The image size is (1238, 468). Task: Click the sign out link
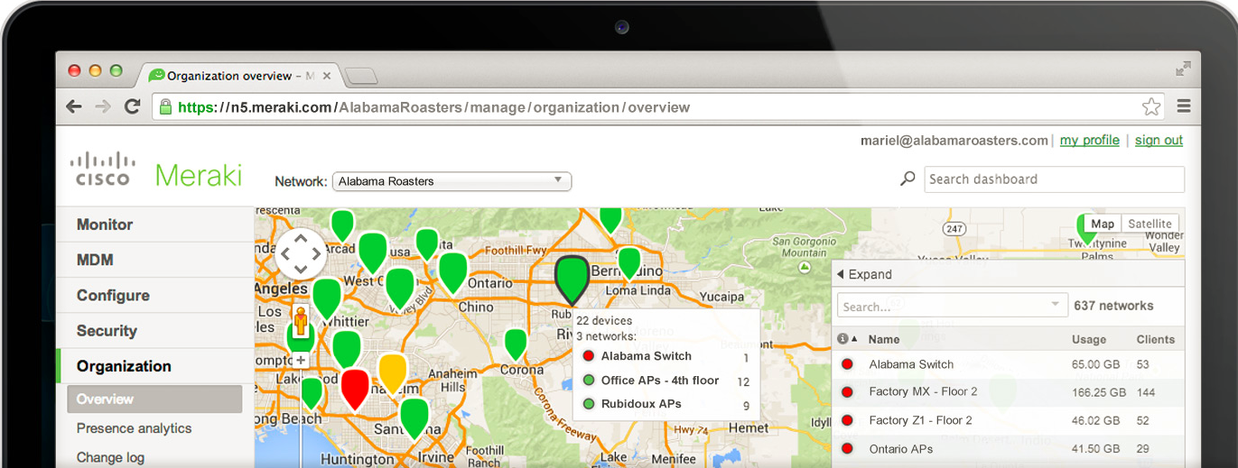tap(1159, 140)
